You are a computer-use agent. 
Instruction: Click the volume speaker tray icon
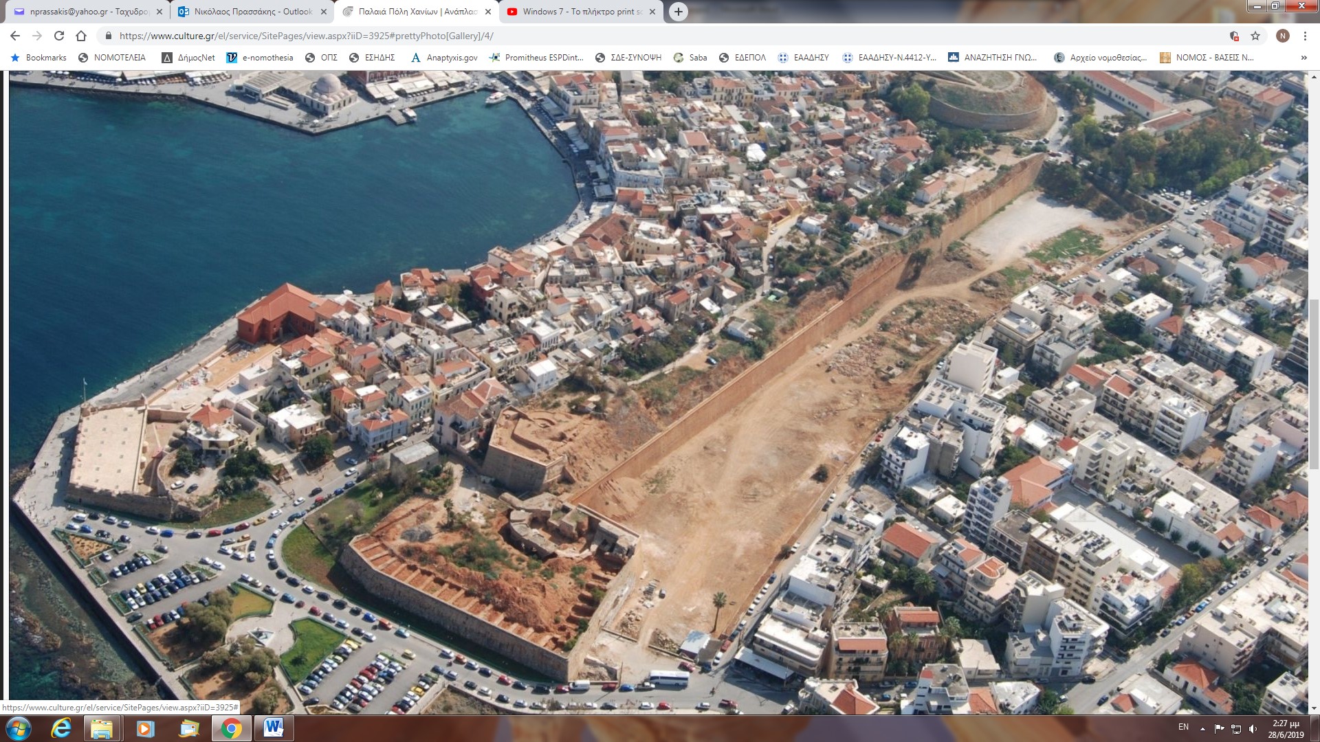coord(1253,729)
